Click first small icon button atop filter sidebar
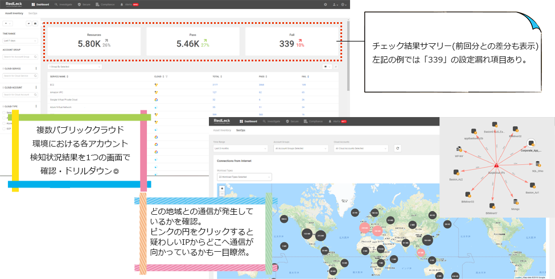Viewport: 555px width, 279px height. click(x=29, y=24)
